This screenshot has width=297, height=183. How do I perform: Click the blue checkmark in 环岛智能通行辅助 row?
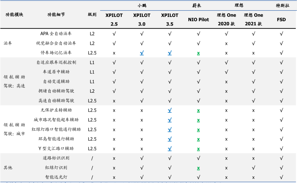(170, 139)
